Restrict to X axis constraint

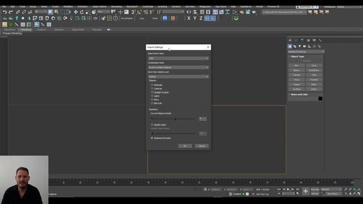tap(189, 18)
